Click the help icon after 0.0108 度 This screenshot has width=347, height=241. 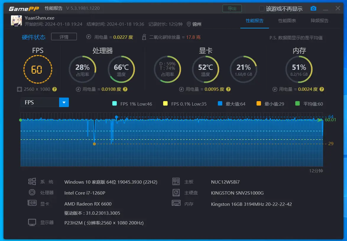coord(125,89)
